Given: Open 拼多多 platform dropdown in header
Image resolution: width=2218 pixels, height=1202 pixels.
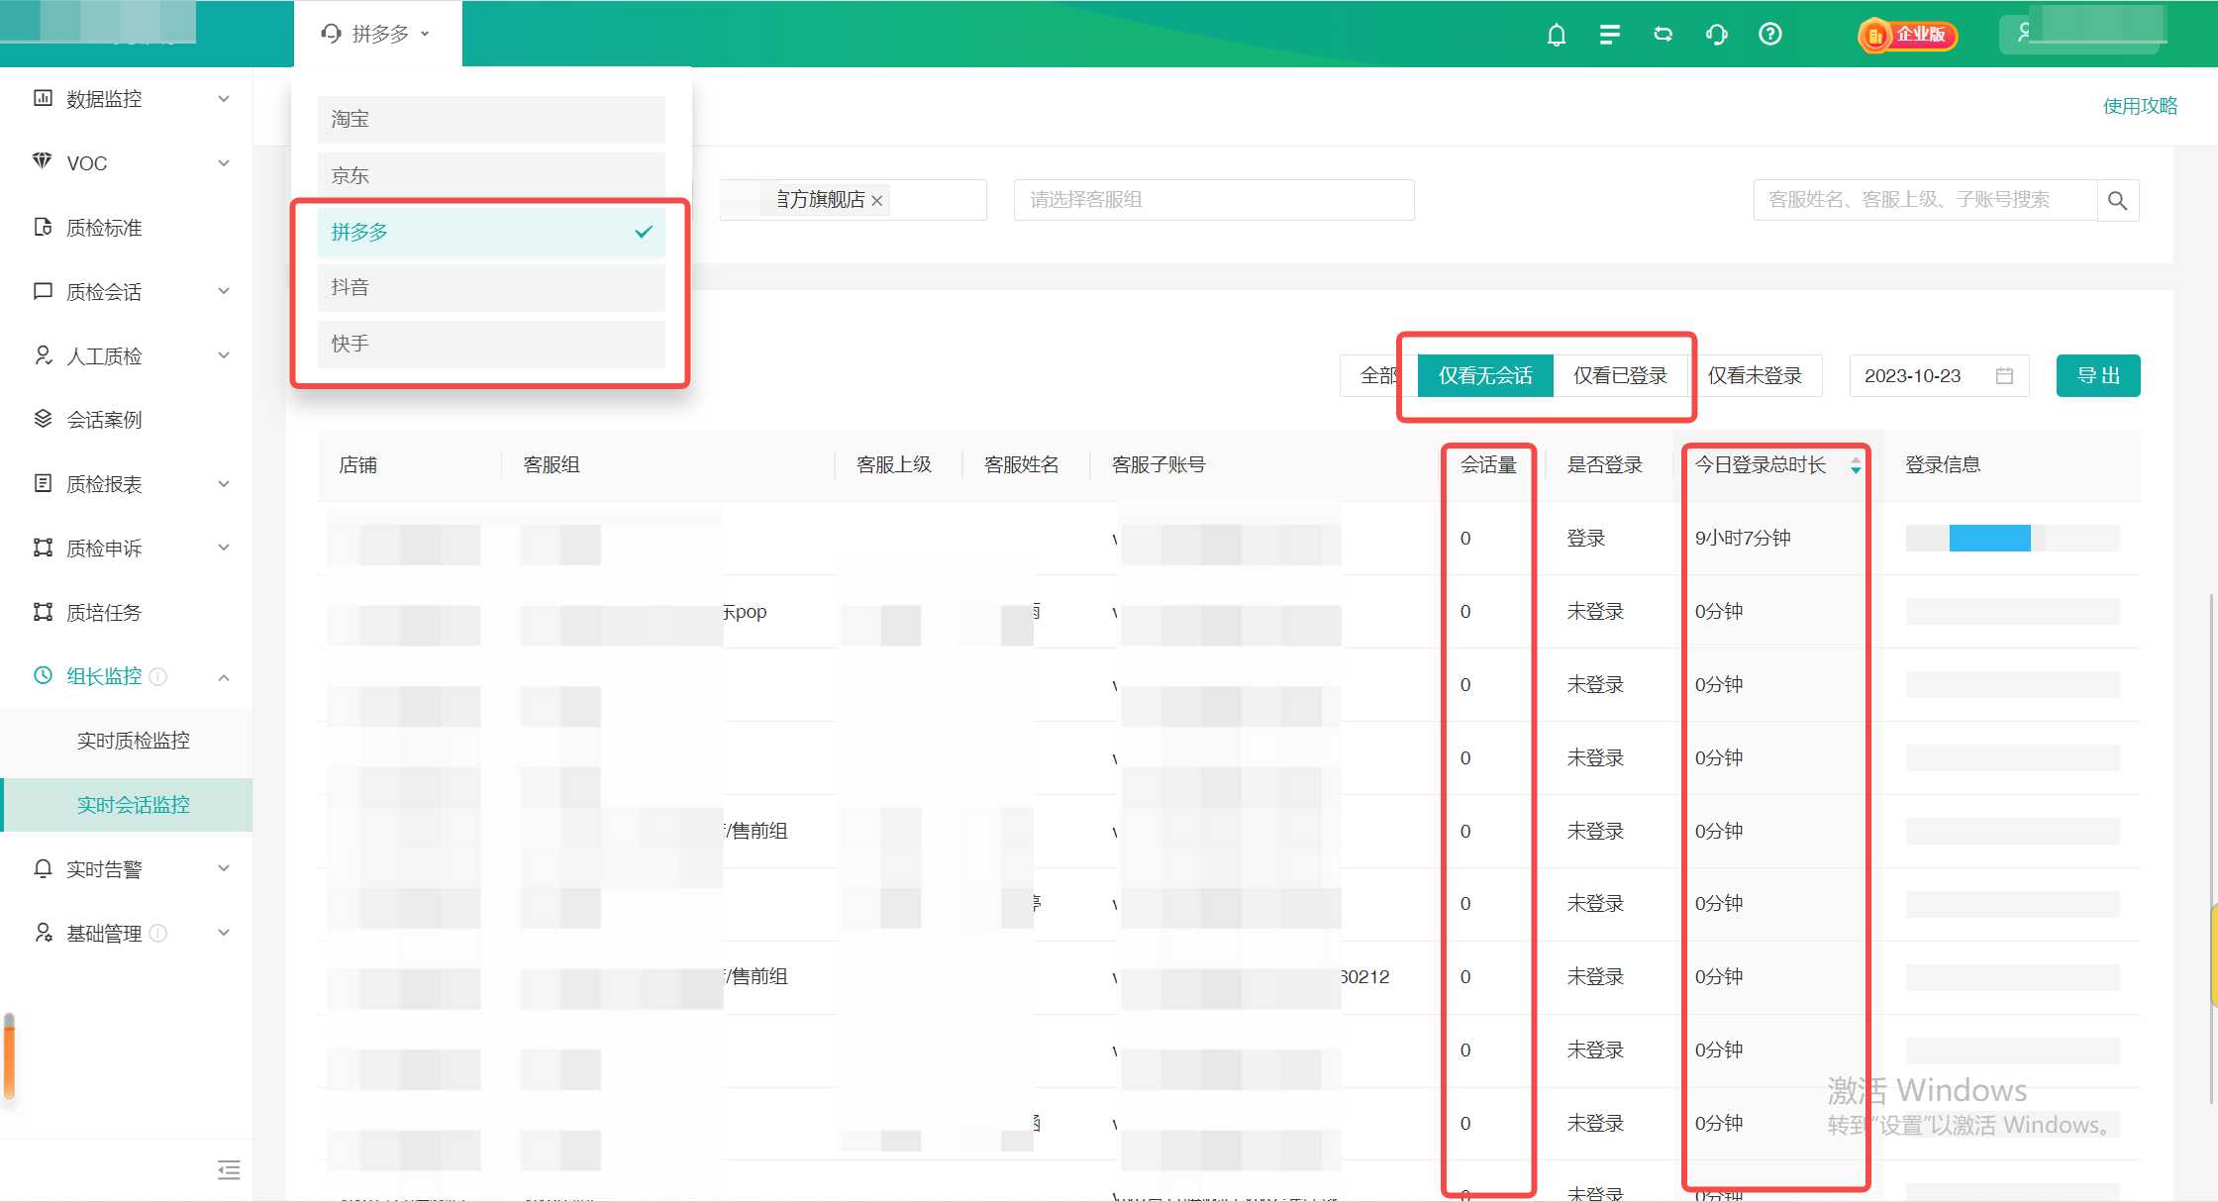Looking at the screenshot, I should tap(377, 35).
